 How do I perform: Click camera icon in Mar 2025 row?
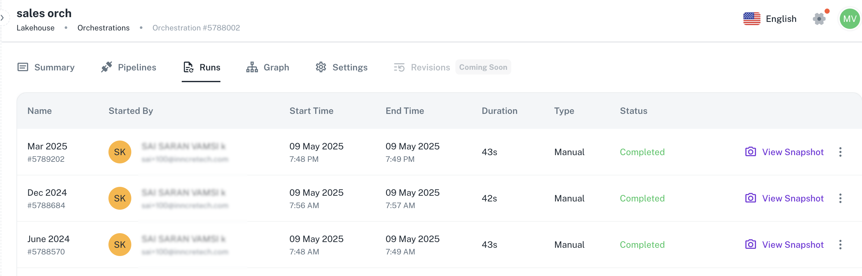point(750,152)
